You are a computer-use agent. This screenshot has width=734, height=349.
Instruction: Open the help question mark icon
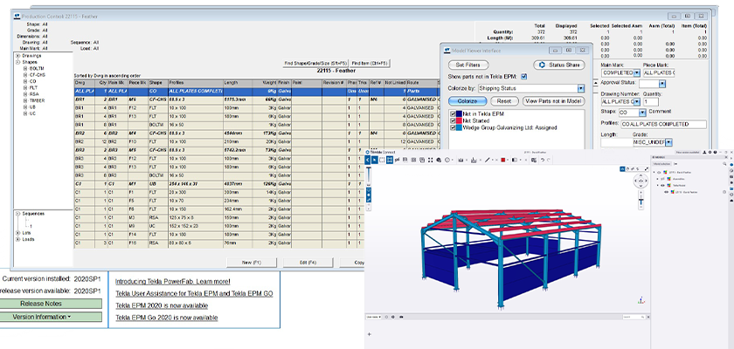(x=716, y=153)
